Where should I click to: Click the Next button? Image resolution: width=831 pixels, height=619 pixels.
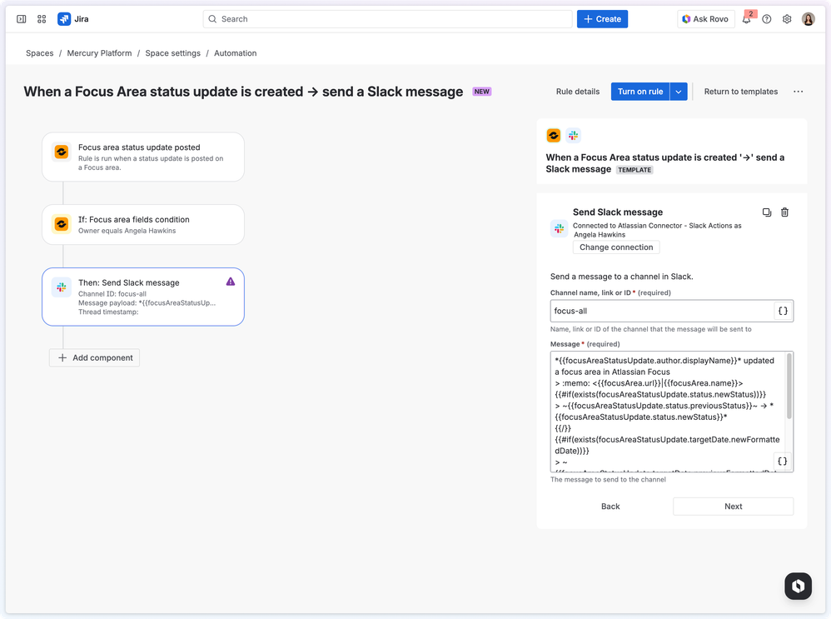[733, 507]
